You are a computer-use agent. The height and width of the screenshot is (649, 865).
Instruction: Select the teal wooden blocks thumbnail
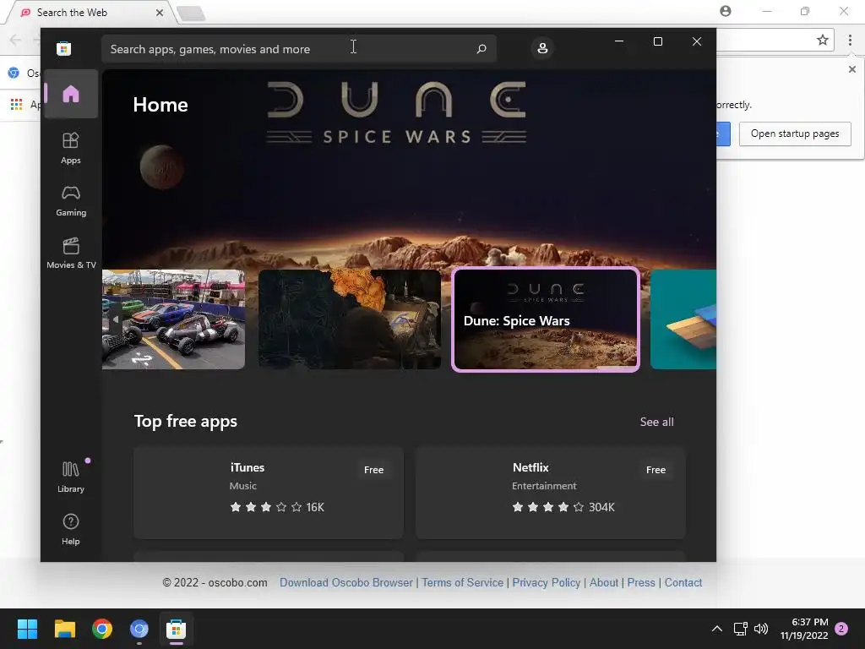tap(683, 319)
